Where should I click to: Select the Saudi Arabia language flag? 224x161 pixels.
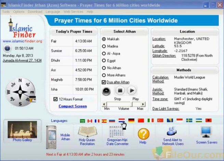point(82,121)
